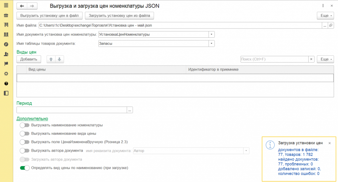Viewport: 338px width, 182px height.
Task: Go back with the left arrow
Action: 22,6
